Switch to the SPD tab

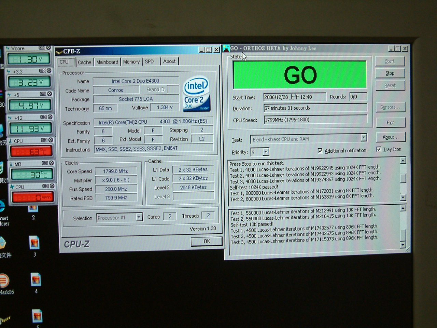pos(149,61)
